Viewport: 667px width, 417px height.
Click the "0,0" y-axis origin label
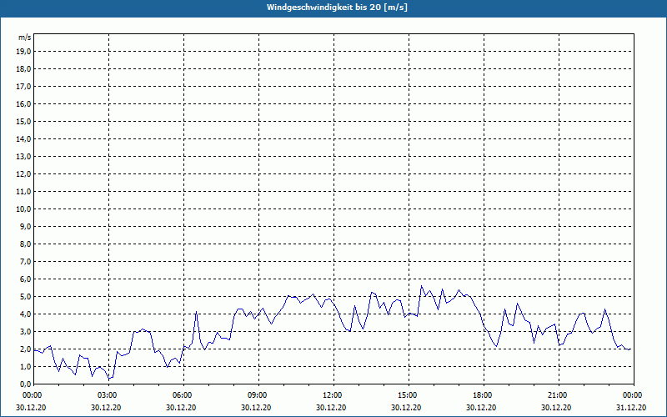(25, 384)
